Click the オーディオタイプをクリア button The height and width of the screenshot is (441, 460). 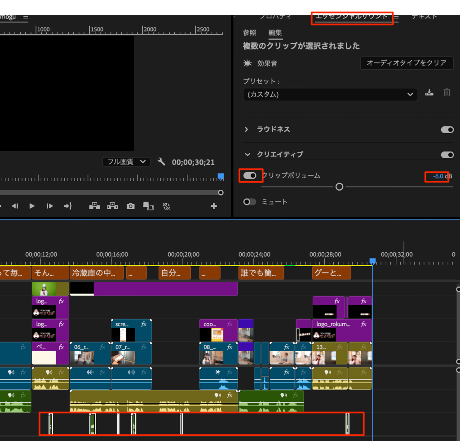[407, 63]
